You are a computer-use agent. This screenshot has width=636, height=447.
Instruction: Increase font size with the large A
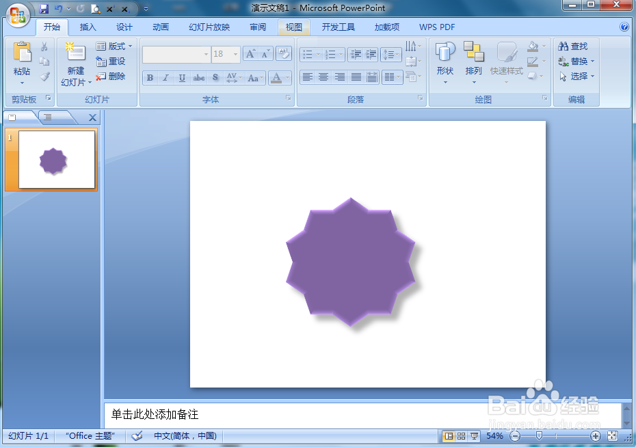250,54
